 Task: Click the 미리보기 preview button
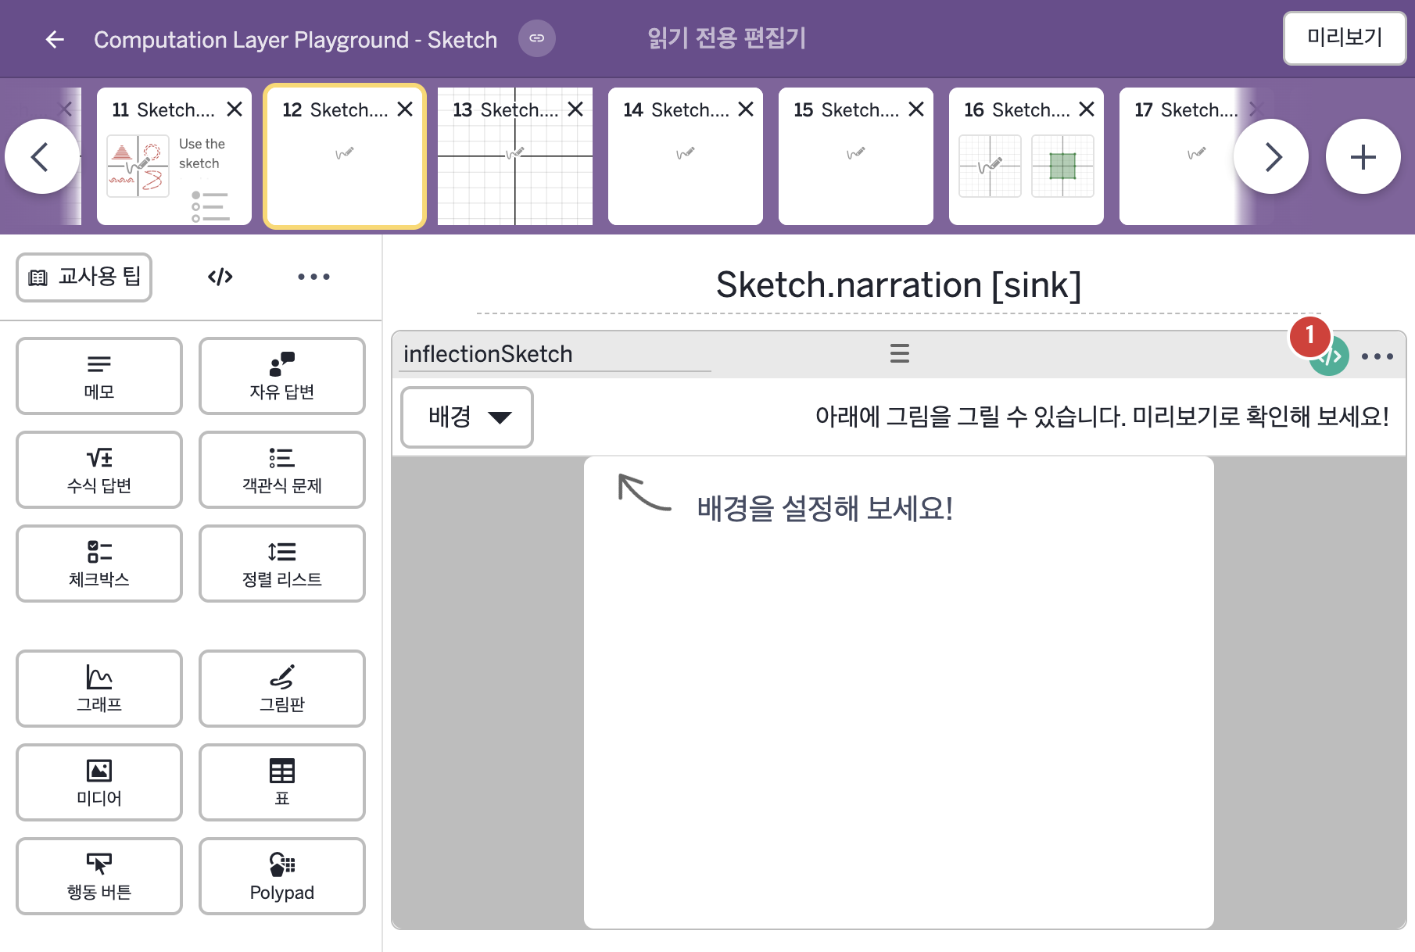point(1345,38)
